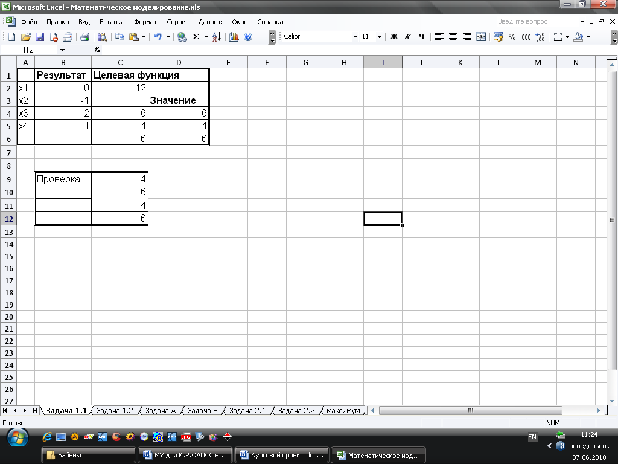Open the AutoSum functions dropdown arrow

tap(206, 37)
